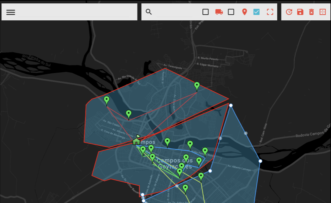Viewport: 331px width, 203px height.
Task: Select the green pin near Av. São Fidélis
Action: 128,114
